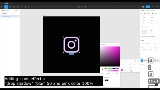
Task: Click Align horizontal centers icon
Action: 144,13
